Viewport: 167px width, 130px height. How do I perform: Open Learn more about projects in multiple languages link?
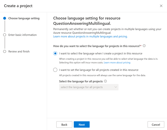point(90,36)
